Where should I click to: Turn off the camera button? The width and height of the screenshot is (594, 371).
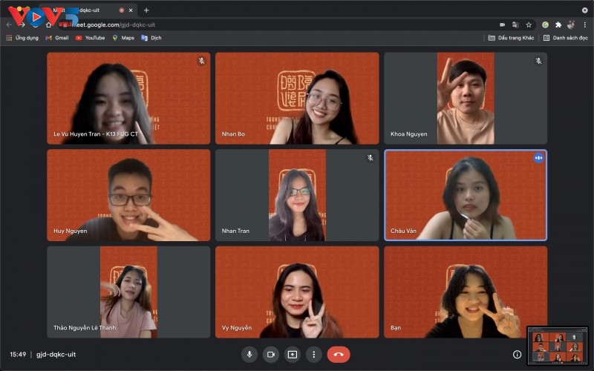[271, 355]
